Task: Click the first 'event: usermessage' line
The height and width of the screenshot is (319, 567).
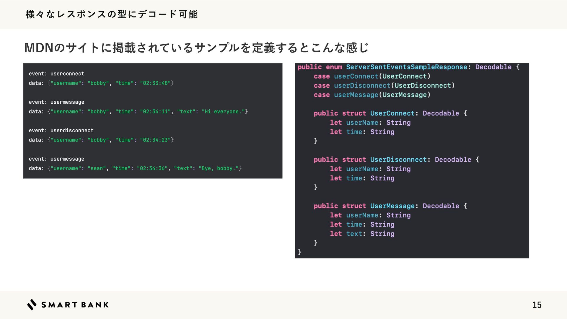Action: tap(56, 102)
